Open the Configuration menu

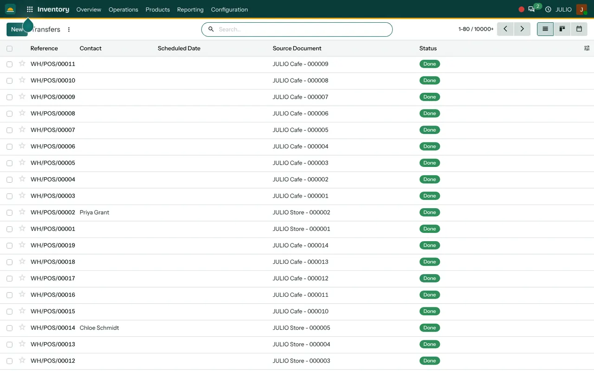229,9
